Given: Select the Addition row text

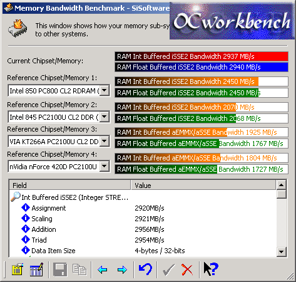Looking at the screenshot, I should pos(44,229).
